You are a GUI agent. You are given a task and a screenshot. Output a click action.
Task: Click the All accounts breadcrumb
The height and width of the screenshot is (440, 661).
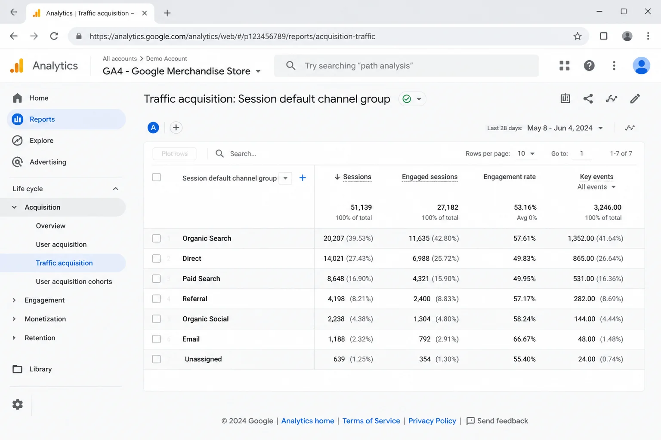point(120,58)
